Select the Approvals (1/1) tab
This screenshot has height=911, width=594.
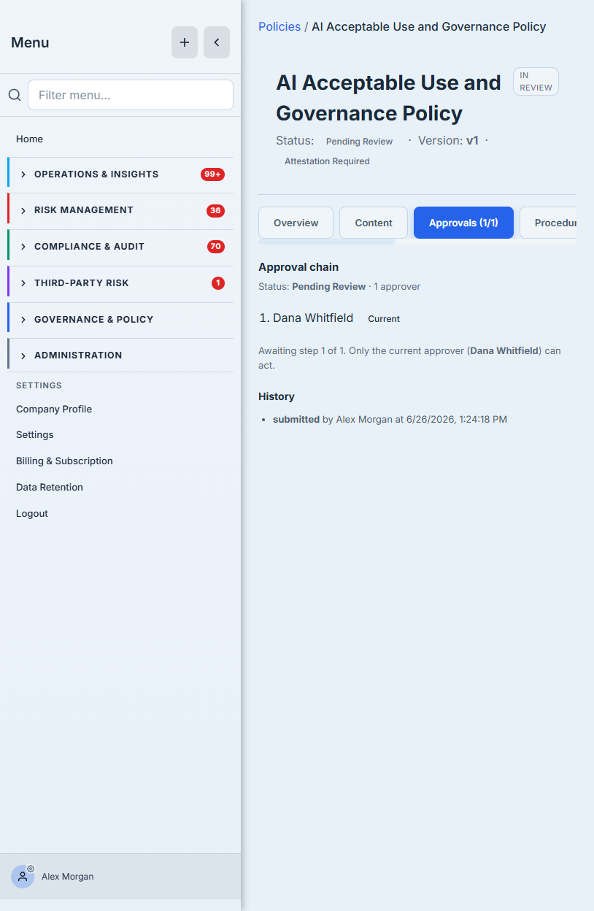point(463,223)
